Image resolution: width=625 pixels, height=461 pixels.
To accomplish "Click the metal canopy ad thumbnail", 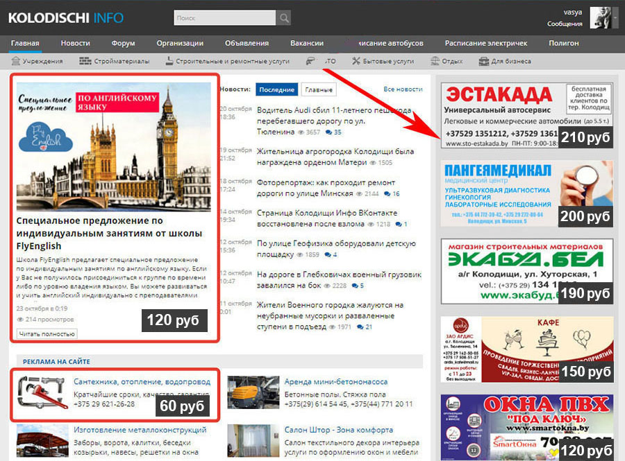I will click(x=42, y=441).
